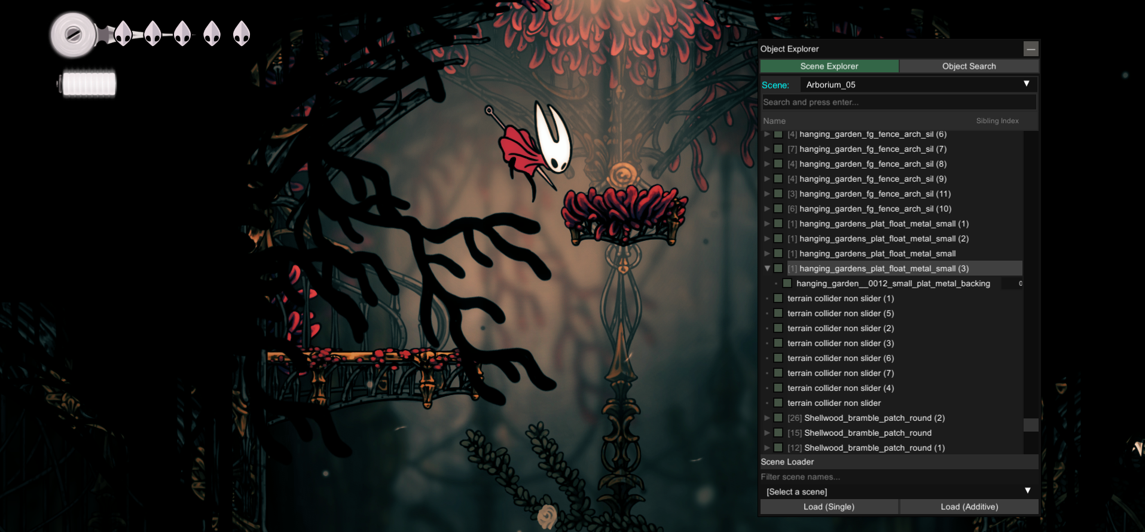Switch to the Object Search tab
Screen dimensions: 1145x532
(969, 66)
